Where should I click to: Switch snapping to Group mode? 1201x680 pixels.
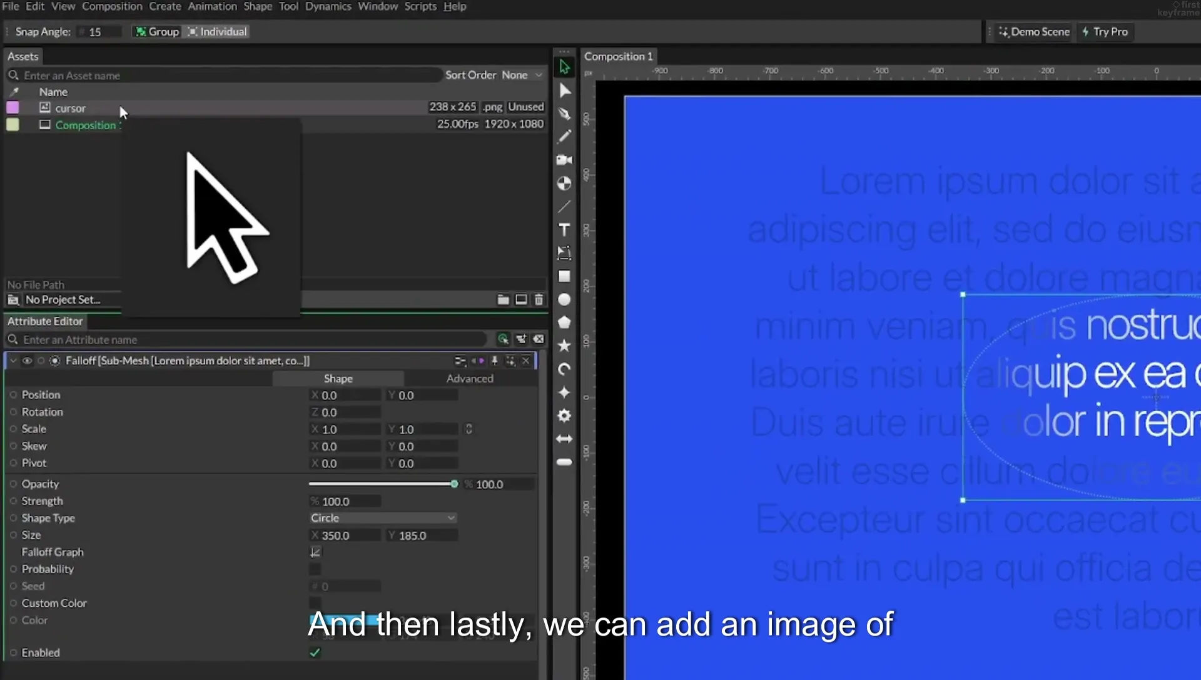pyautogui.click(x=157, y=32)
